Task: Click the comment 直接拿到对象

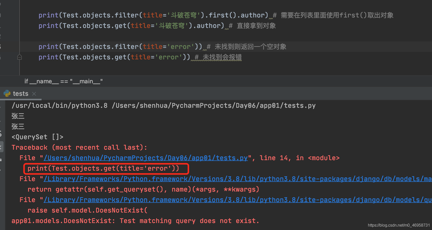Action: tap(252, 26)
